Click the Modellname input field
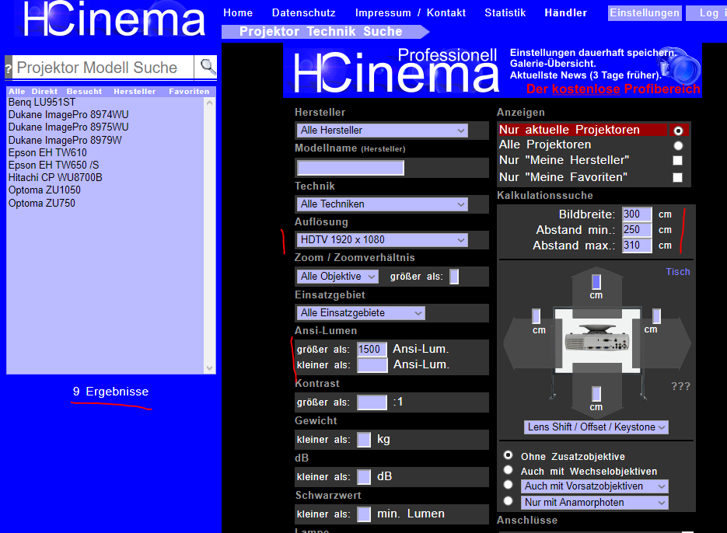 click(351, 168)
